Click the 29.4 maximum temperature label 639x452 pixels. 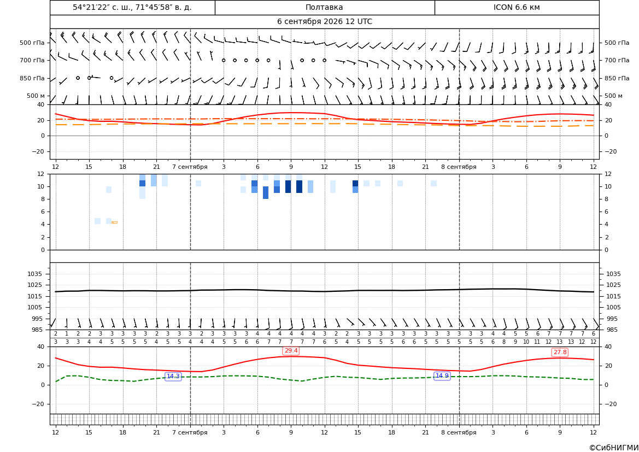coord(291,350)
